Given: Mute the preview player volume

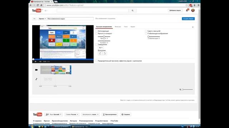Looking at the screenshot, I should (40, 62).
